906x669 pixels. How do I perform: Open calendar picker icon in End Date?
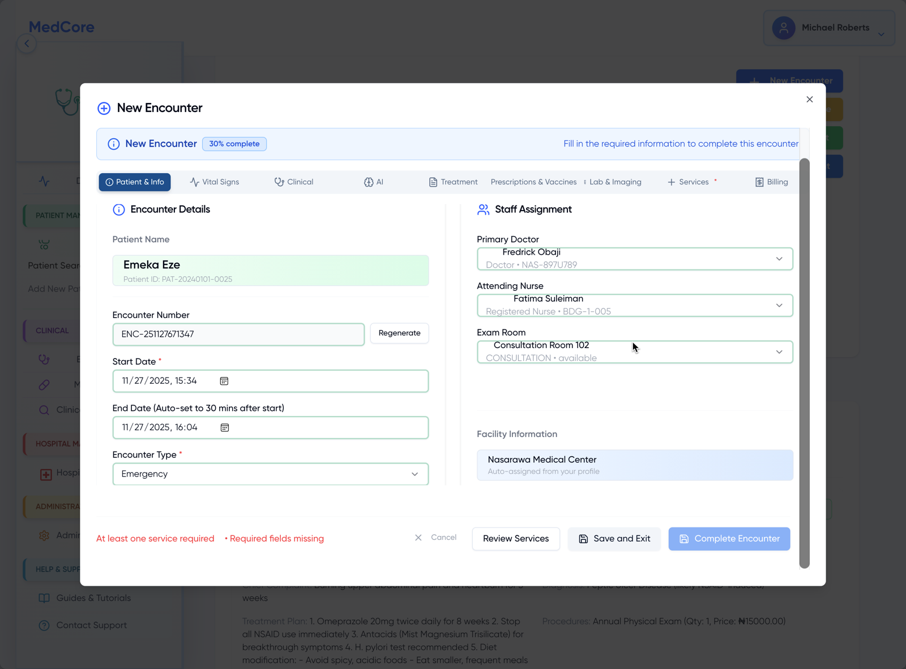coord(225,427)
